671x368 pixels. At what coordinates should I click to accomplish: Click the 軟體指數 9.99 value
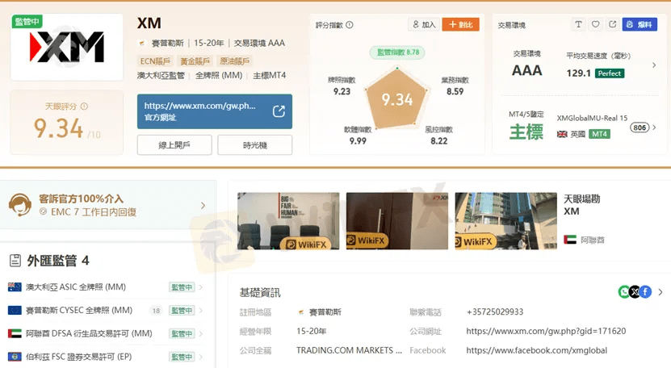[x=358, y=140]
